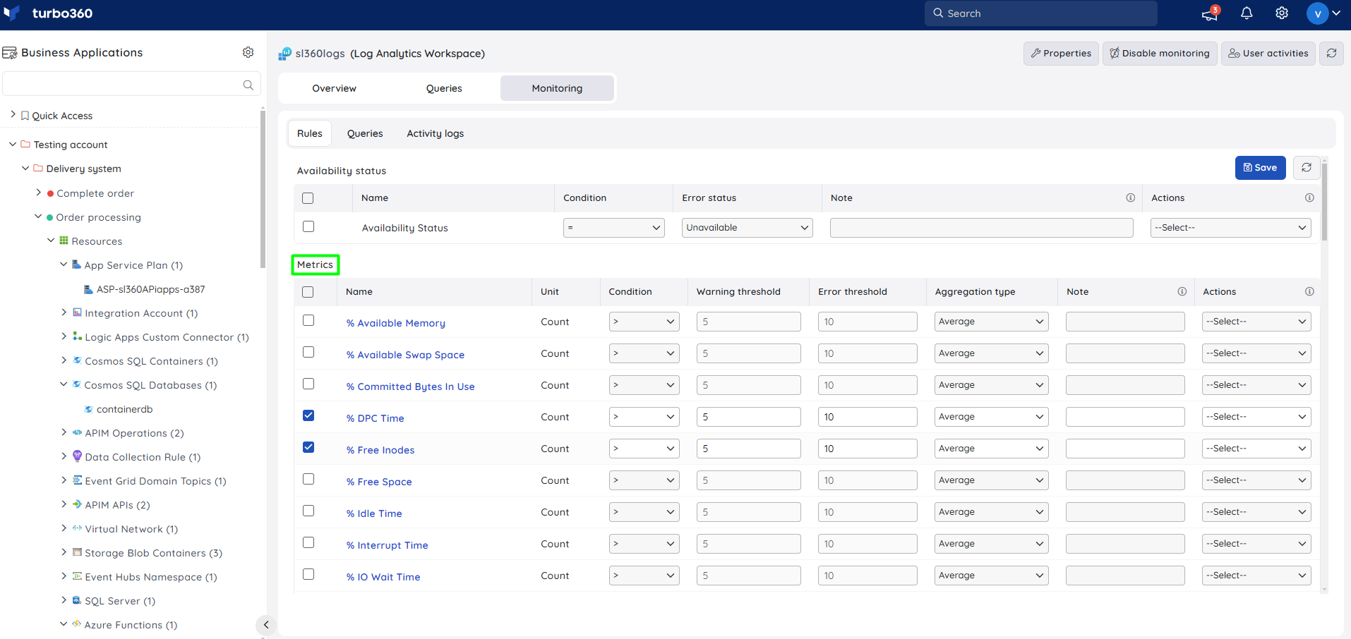Check the Availability Status row checkbox
1351x639 pixels.
click(308, 226)
